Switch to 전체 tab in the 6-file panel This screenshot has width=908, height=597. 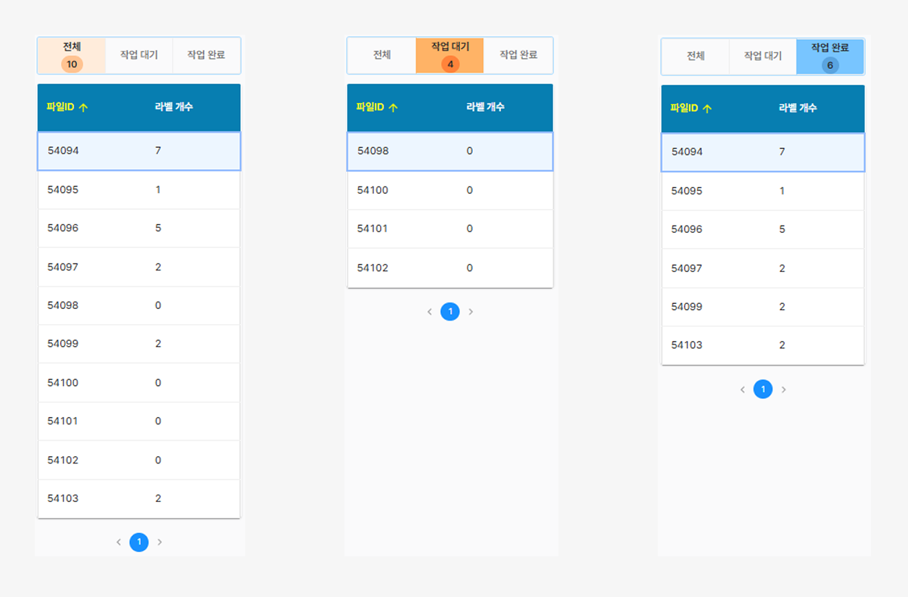click(696, 56)
